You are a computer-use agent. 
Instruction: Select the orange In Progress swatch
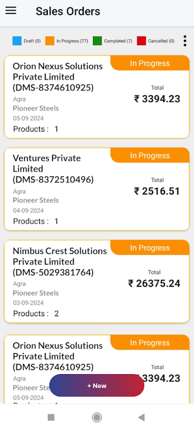[x=50, y=41]
